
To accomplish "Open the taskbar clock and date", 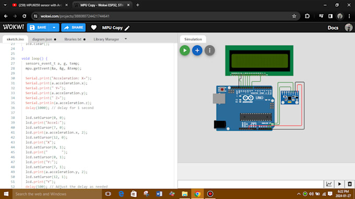I will pyautogui.click(x=343, y=194).
